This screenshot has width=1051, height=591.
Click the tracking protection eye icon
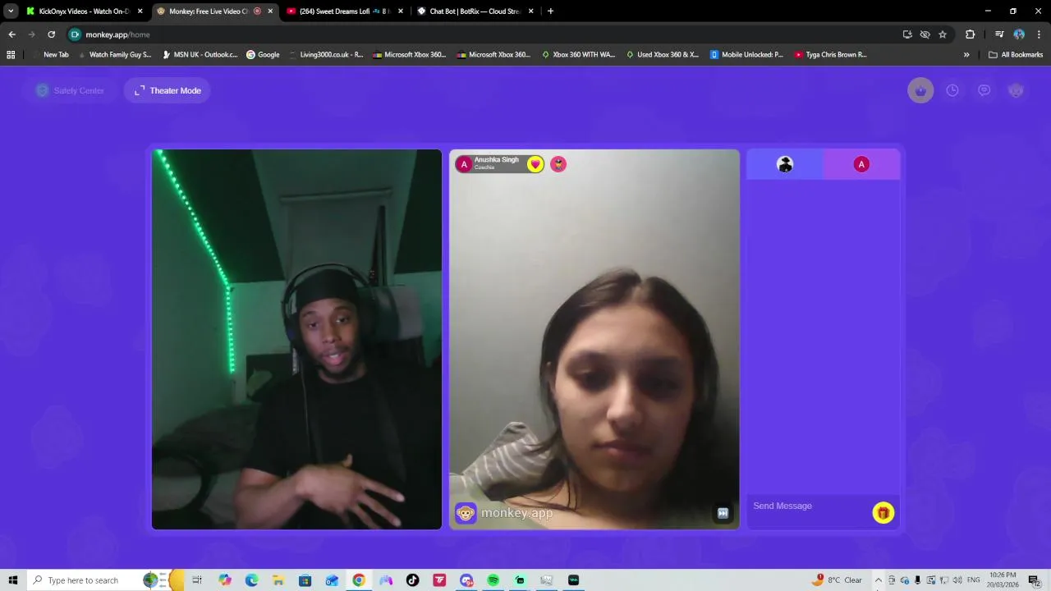[925, 34]
